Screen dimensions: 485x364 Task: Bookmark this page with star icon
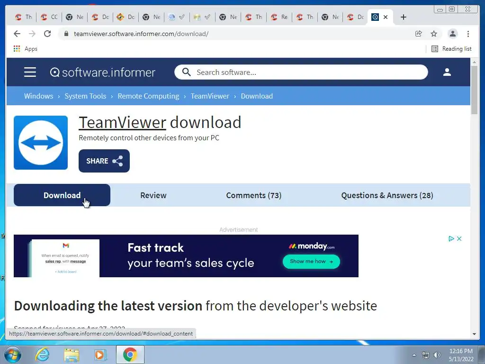coord(434,34)
